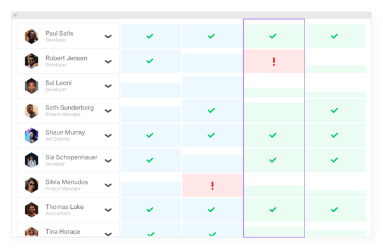
Task: Click Paul Safis's avatar
Action: point(31,36)
